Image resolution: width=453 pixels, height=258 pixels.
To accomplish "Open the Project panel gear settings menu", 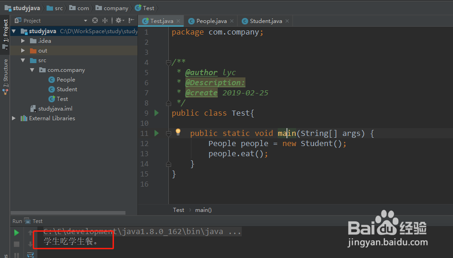I will pos(119,20).
